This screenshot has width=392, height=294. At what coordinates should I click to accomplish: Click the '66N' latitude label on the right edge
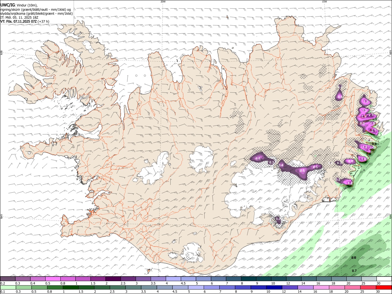[390, 52]
